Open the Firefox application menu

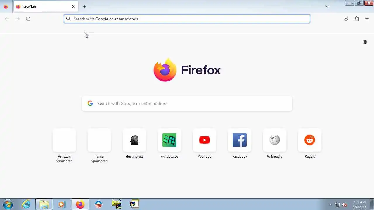point(367,19)
